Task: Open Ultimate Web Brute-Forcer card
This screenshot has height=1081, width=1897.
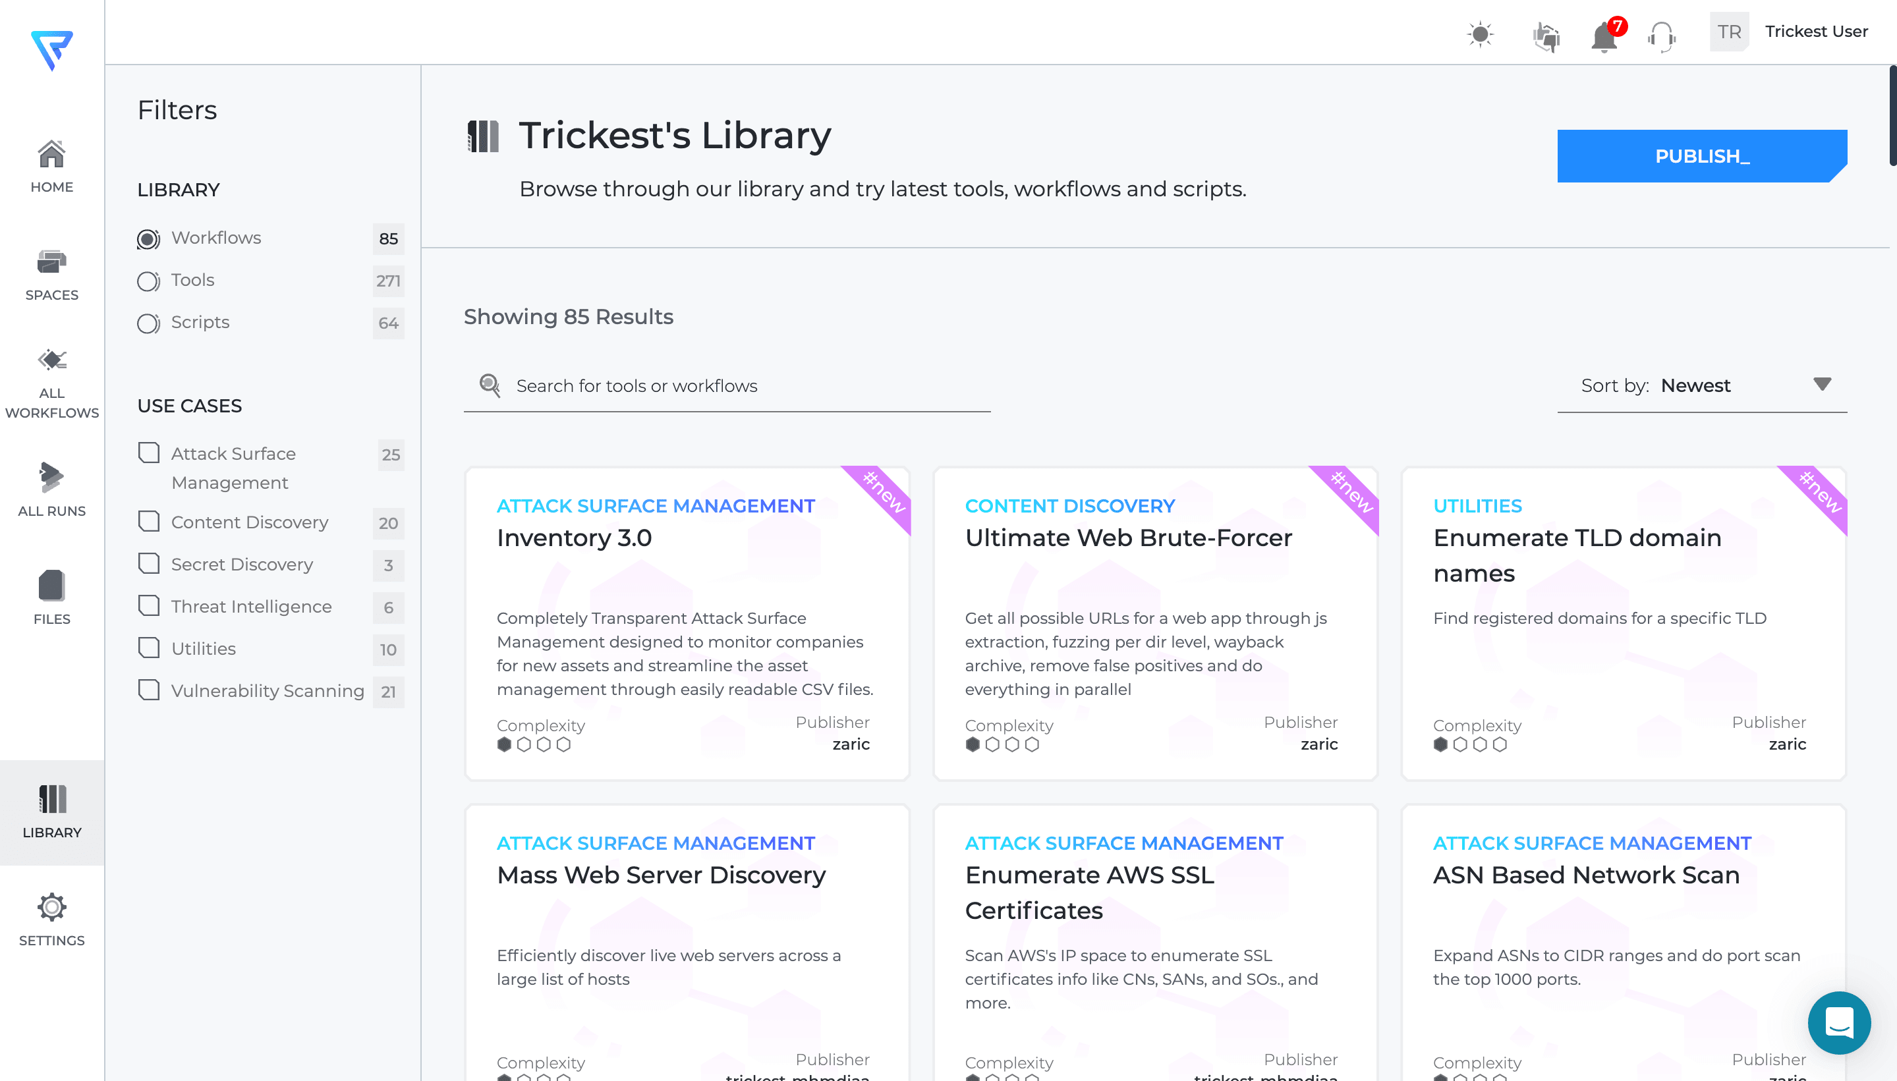Action: pos(1154,624)
